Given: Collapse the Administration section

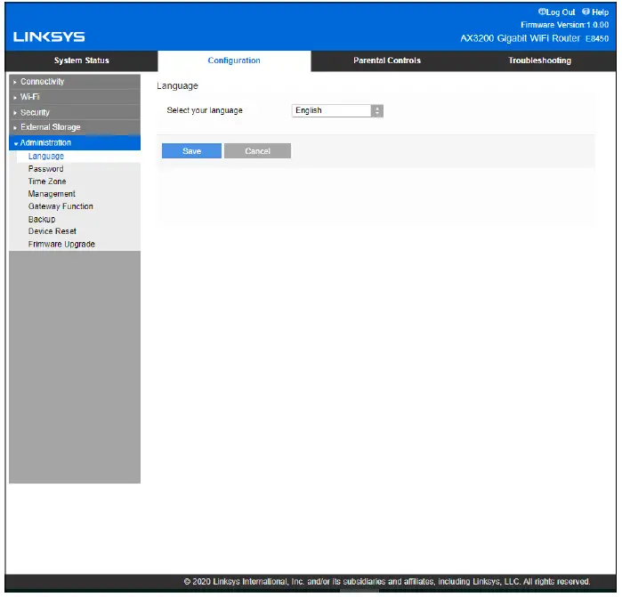Looking at the screenshot, I should [75, 143].
